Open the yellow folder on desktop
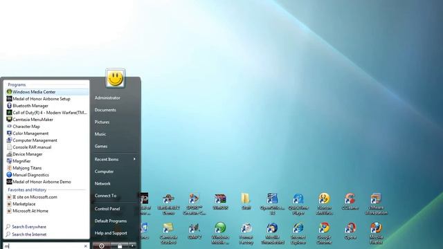 click(246, 201)
